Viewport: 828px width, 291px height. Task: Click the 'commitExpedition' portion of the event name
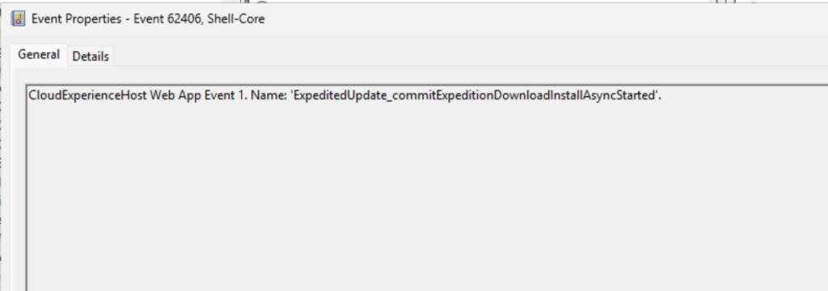pos(449,95)
